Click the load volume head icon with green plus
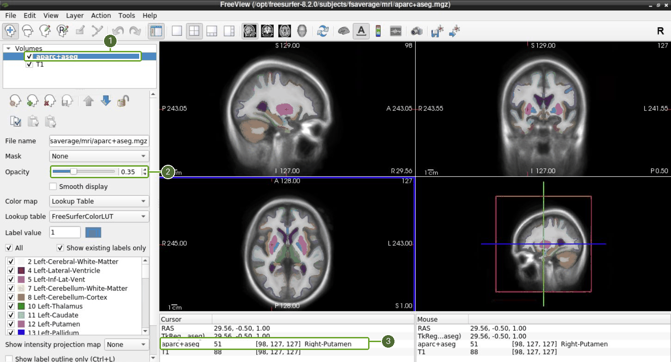The height and width of the screenshot is (362, 671). click(32, 100)
